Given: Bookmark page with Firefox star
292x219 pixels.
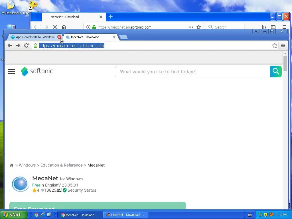Looking at the screenshot, I should click(199, 27).
